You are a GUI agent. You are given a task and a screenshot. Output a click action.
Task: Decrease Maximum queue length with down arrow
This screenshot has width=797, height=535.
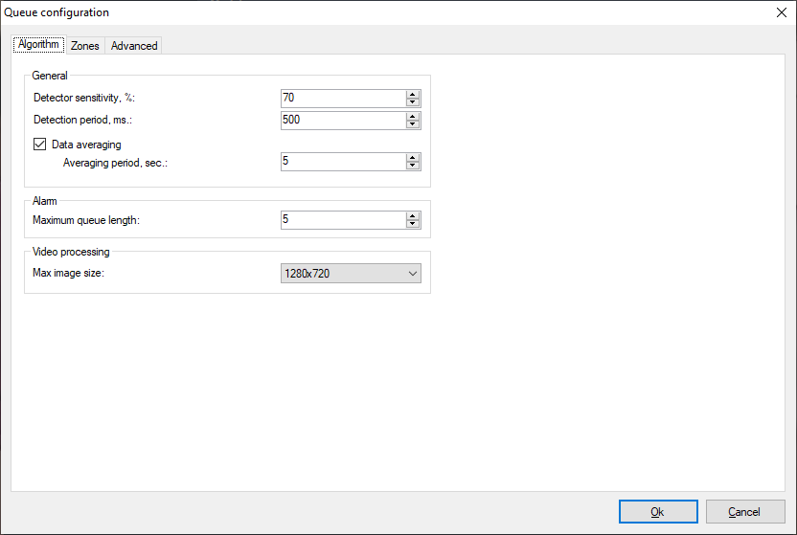click(413, 224)
